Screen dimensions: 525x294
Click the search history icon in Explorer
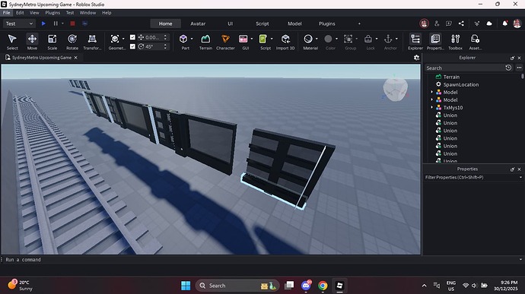tap(508, 68)
